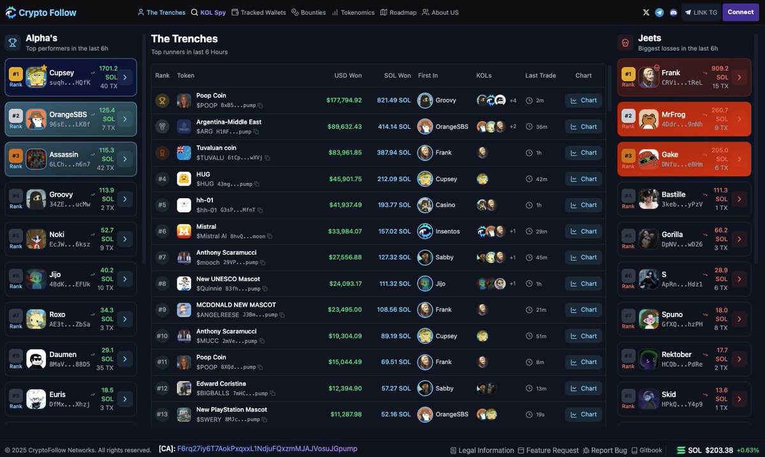Expand MrFrog jeet card arrow
765x457 pixels.
coord(739,119)
